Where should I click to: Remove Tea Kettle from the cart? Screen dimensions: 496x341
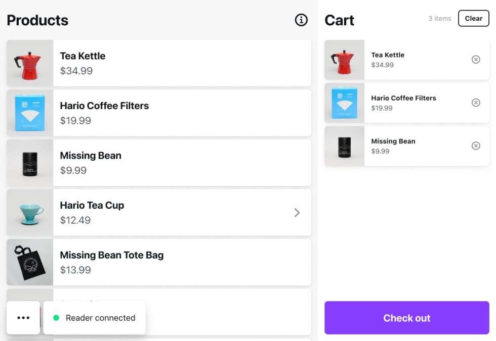[476, 60]
